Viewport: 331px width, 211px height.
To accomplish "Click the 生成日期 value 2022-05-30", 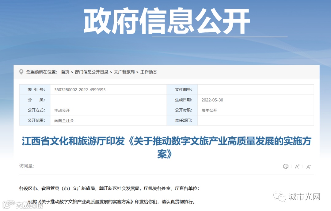I will point(212,100).
